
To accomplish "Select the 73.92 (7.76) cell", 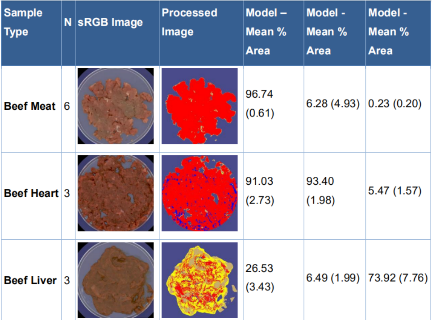I will tap(397, 278).
